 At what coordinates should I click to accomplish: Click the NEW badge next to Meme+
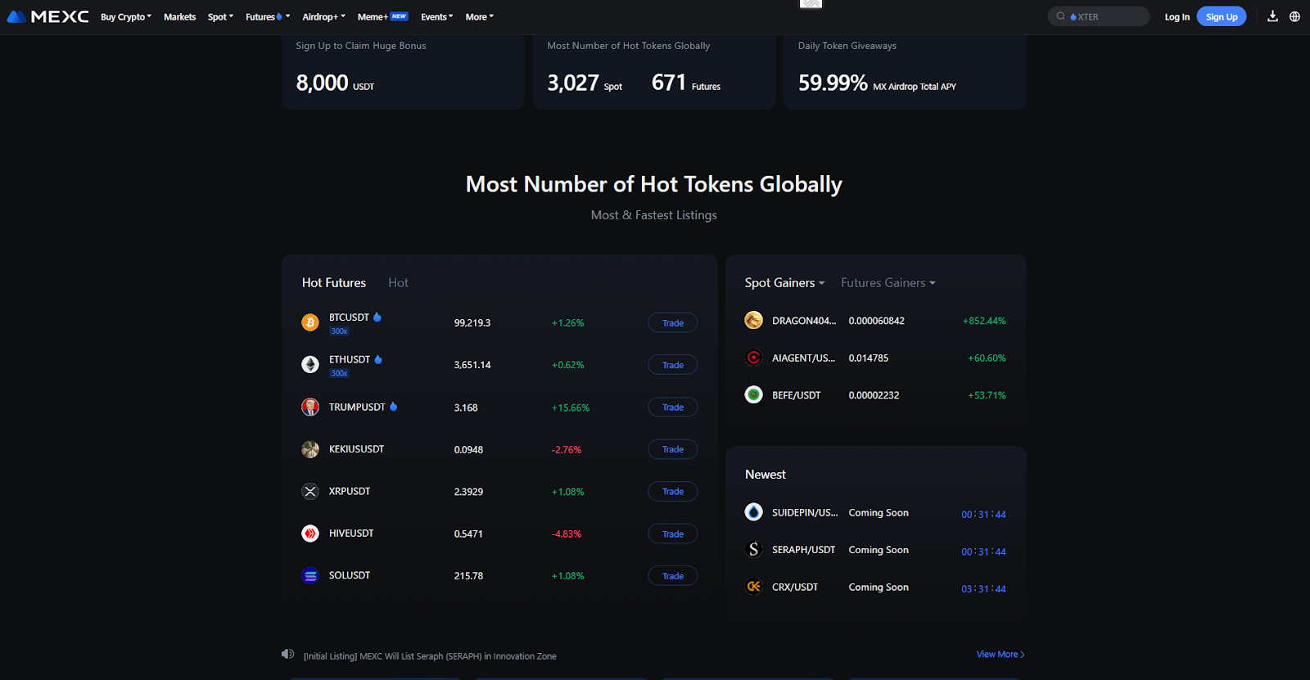pos(399,16)
